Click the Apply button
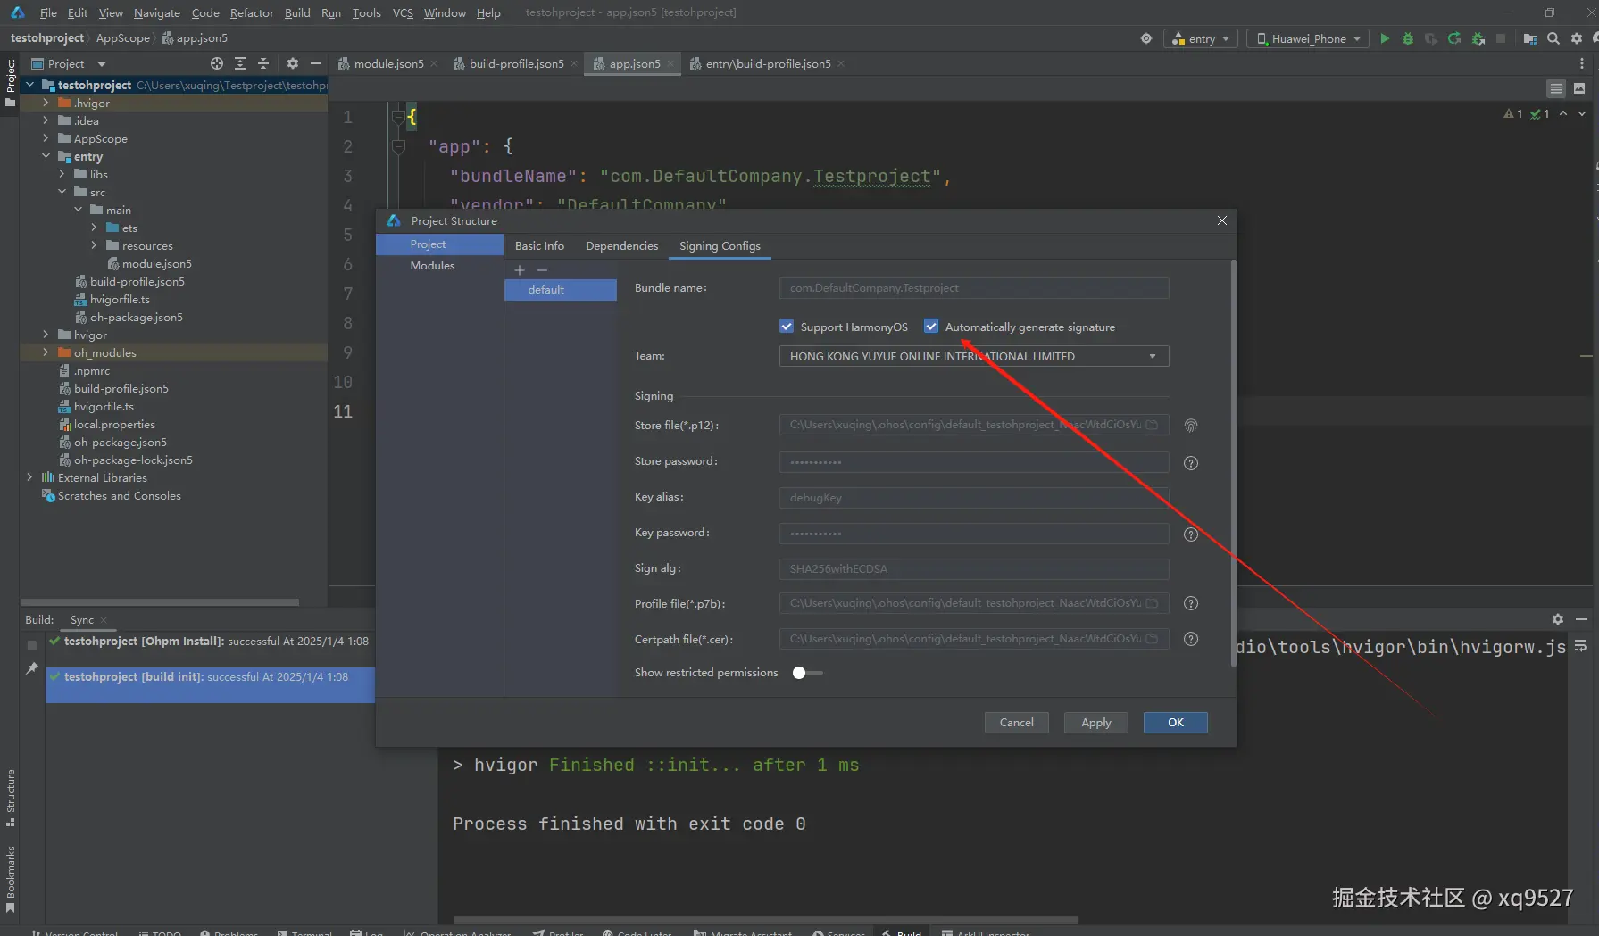The image size is (1599, 936). [x=1095, y=723]
